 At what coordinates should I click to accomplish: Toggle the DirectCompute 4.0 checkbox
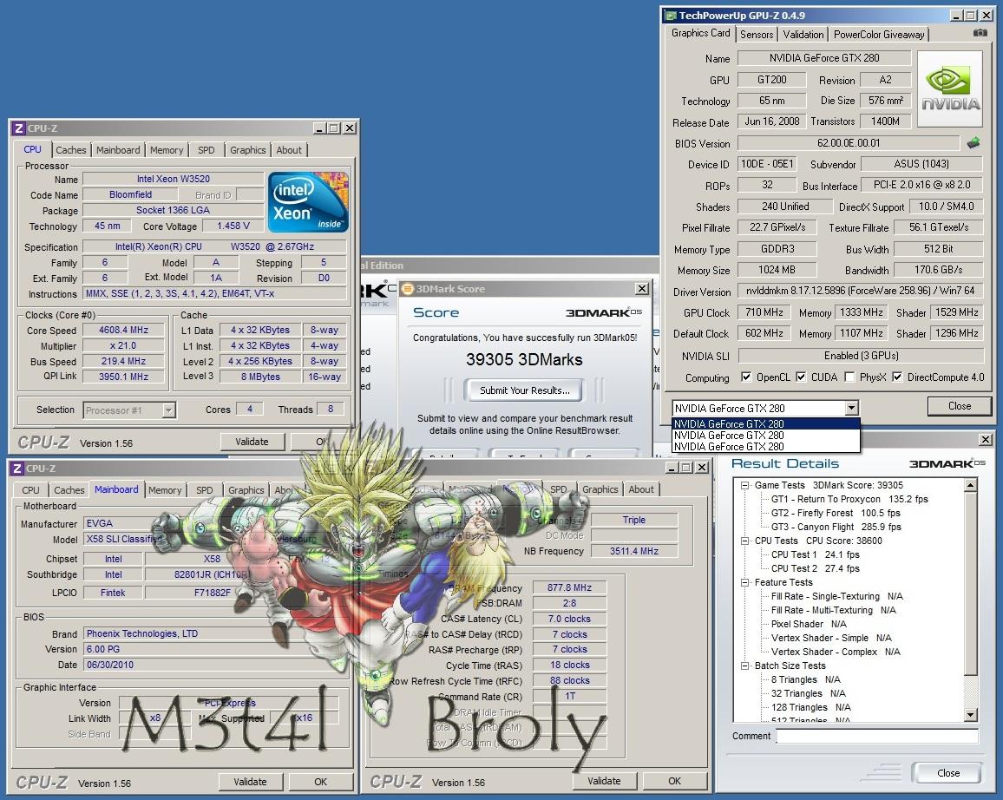pyautogui.click(x=897, y=377)
